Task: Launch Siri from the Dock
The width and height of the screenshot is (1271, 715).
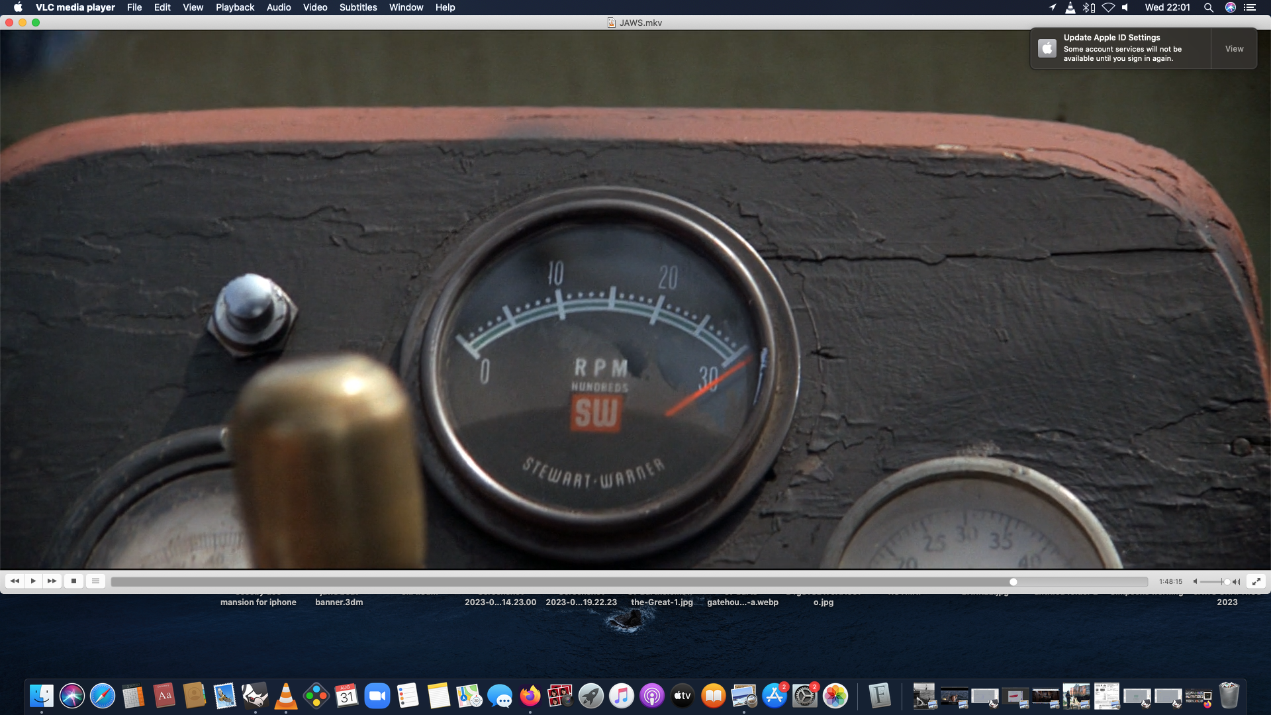Action: coord(72,696)
